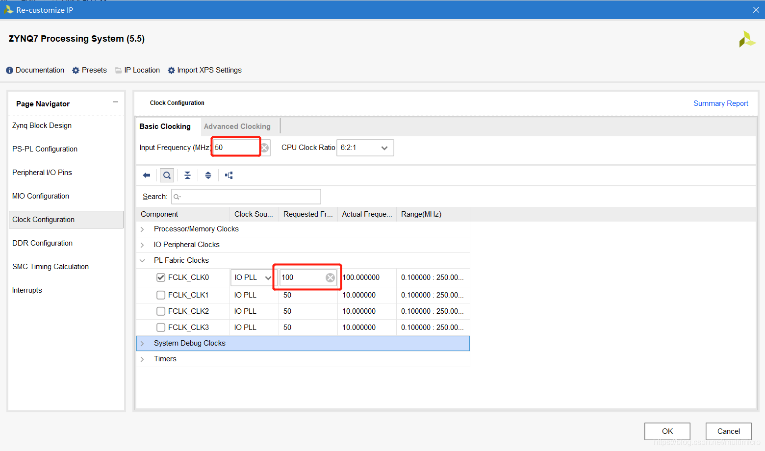The width and height of the screenshot is (765, 451).
Task: Open Documentation info link
Action: coord(35,70)
